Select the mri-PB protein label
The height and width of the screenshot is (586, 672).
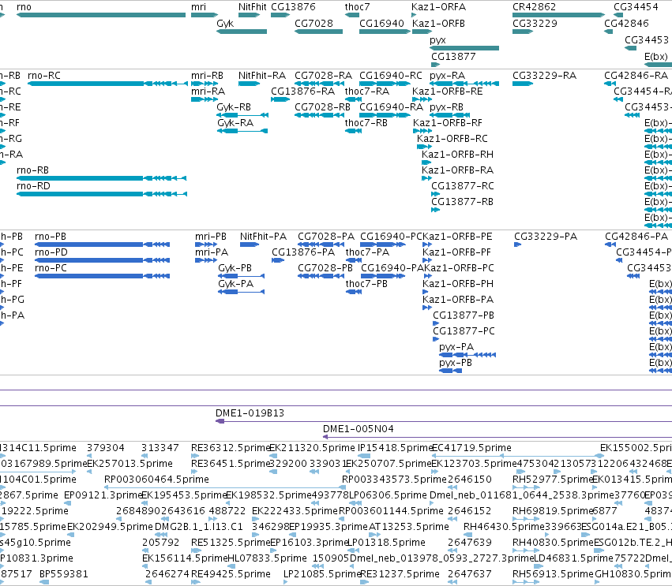[x=210, y=237]
